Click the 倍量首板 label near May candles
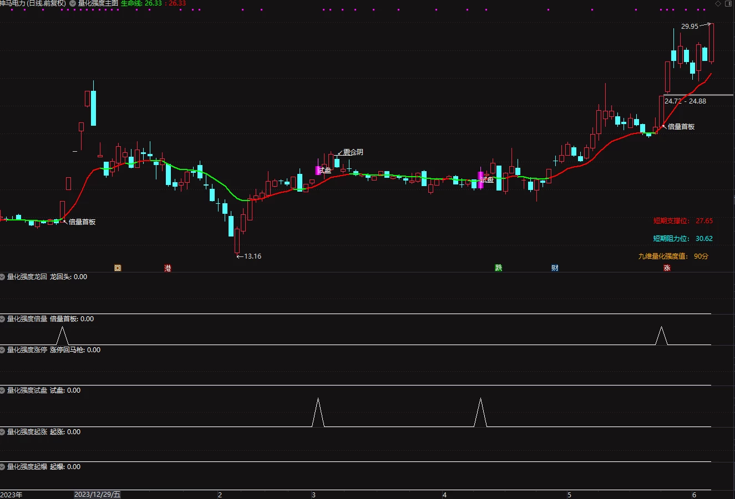 click(x=681, y=127)
